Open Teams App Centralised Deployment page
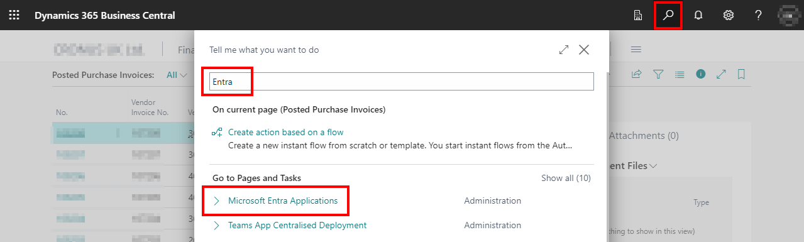This screenshot has height=242, width=804. 297,225
